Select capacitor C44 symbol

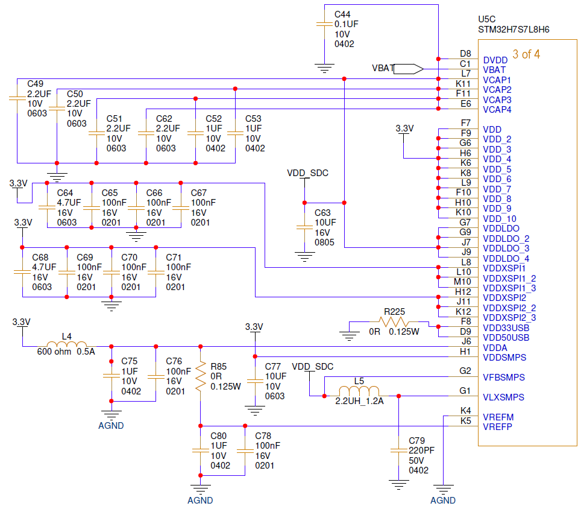coord(324,25)
